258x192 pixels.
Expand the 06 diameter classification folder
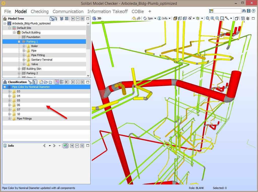(x=10, y=105)
